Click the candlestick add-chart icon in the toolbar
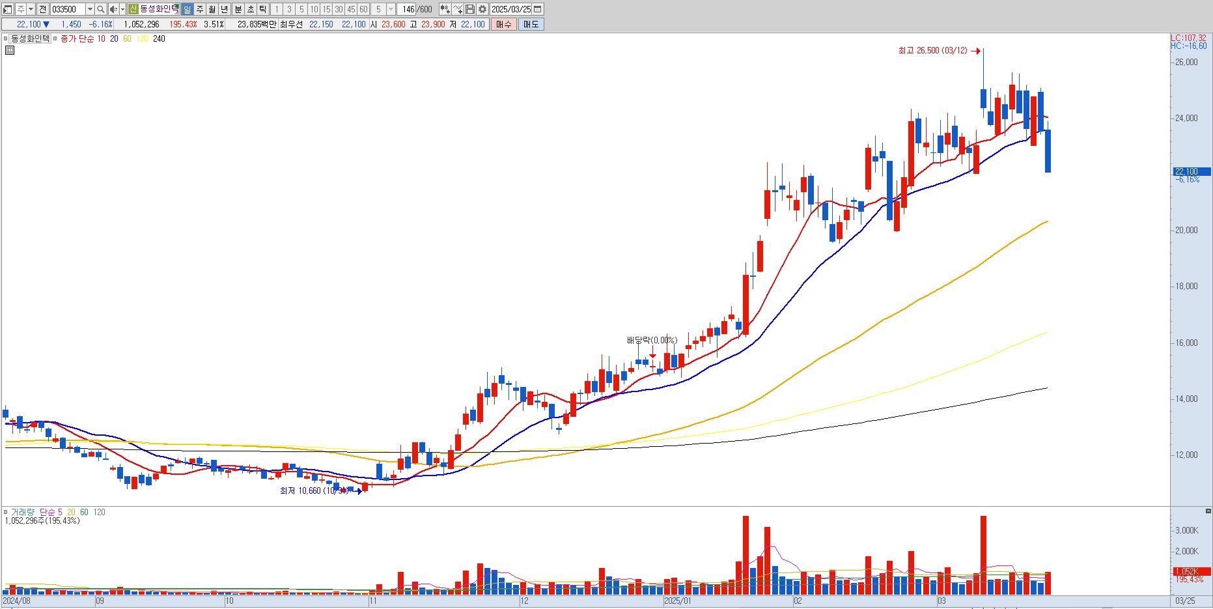This screenshot has width=1213, height=609. click(x=445, y=9)
